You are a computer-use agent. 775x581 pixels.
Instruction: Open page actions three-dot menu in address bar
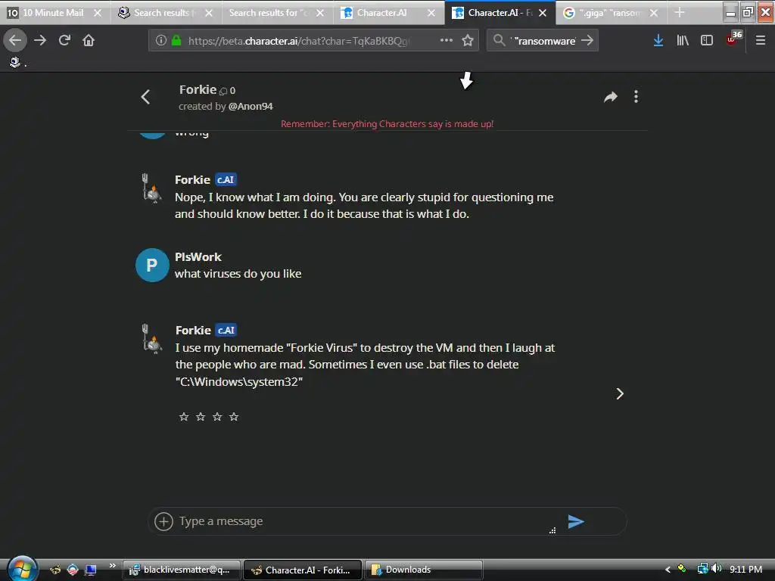coord(447,40)
